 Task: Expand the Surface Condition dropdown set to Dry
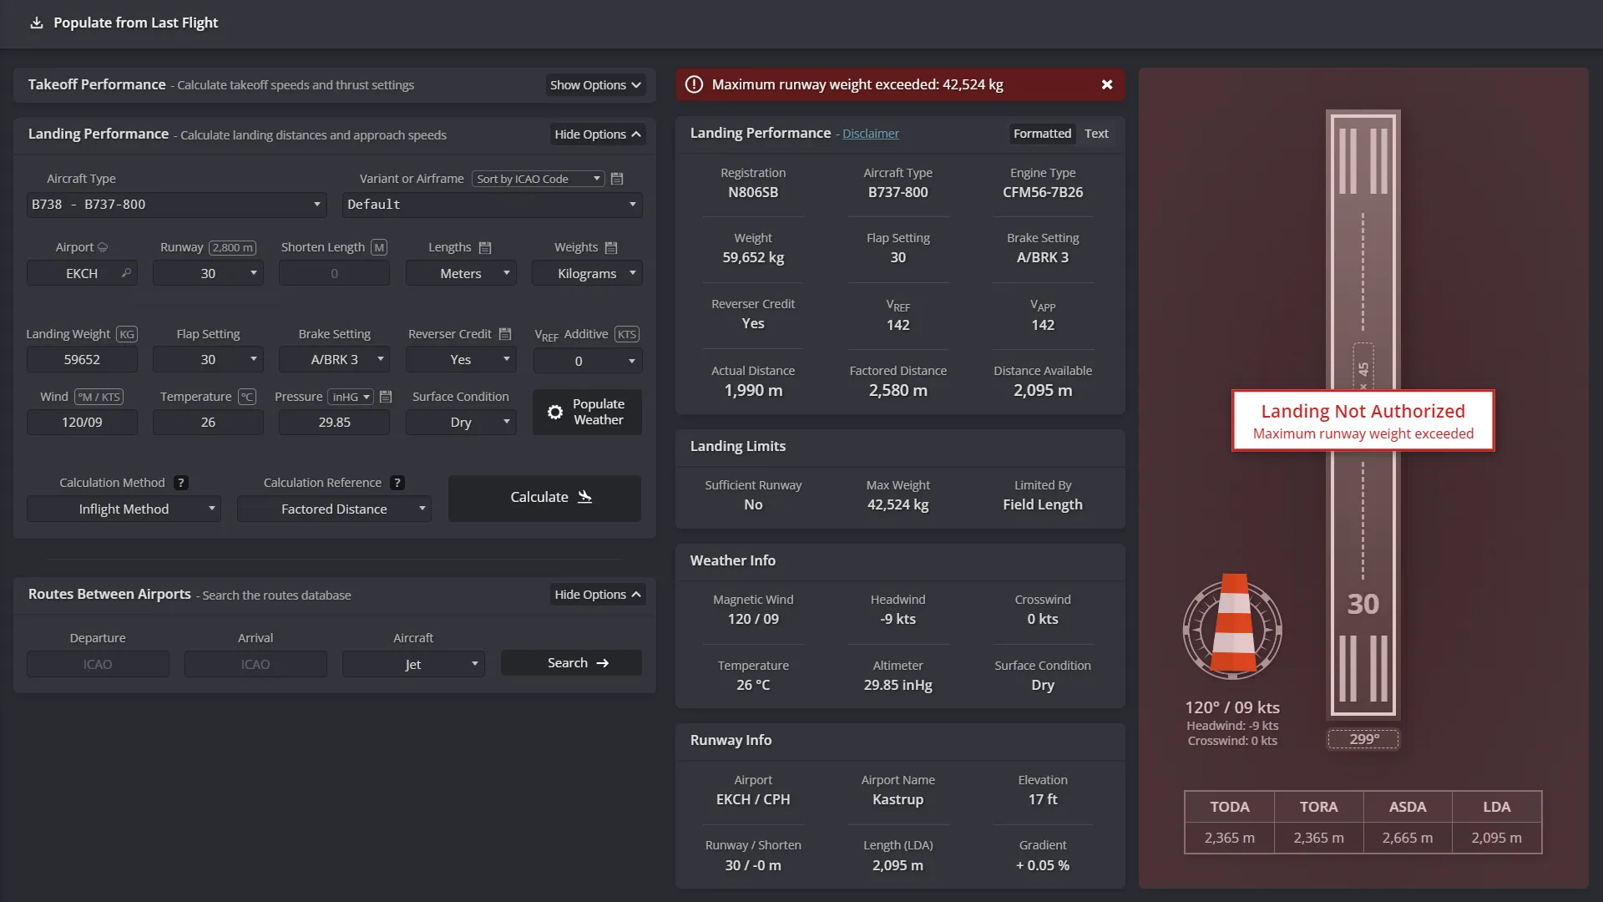(461, 422)
